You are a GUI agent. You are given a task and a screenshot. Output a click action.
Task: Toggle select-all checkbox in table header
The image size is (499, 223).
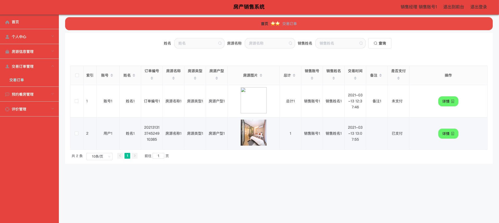click(77, 75)
